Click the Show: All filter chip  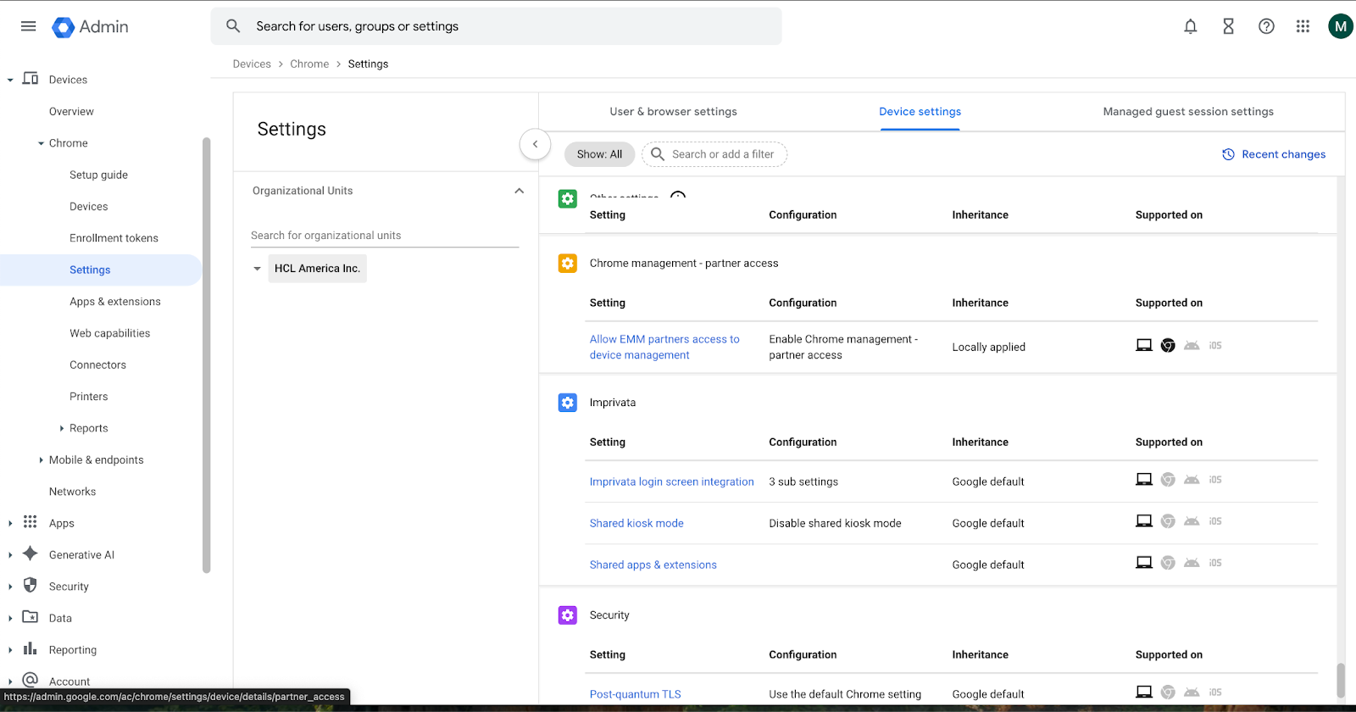coord(599,154)
